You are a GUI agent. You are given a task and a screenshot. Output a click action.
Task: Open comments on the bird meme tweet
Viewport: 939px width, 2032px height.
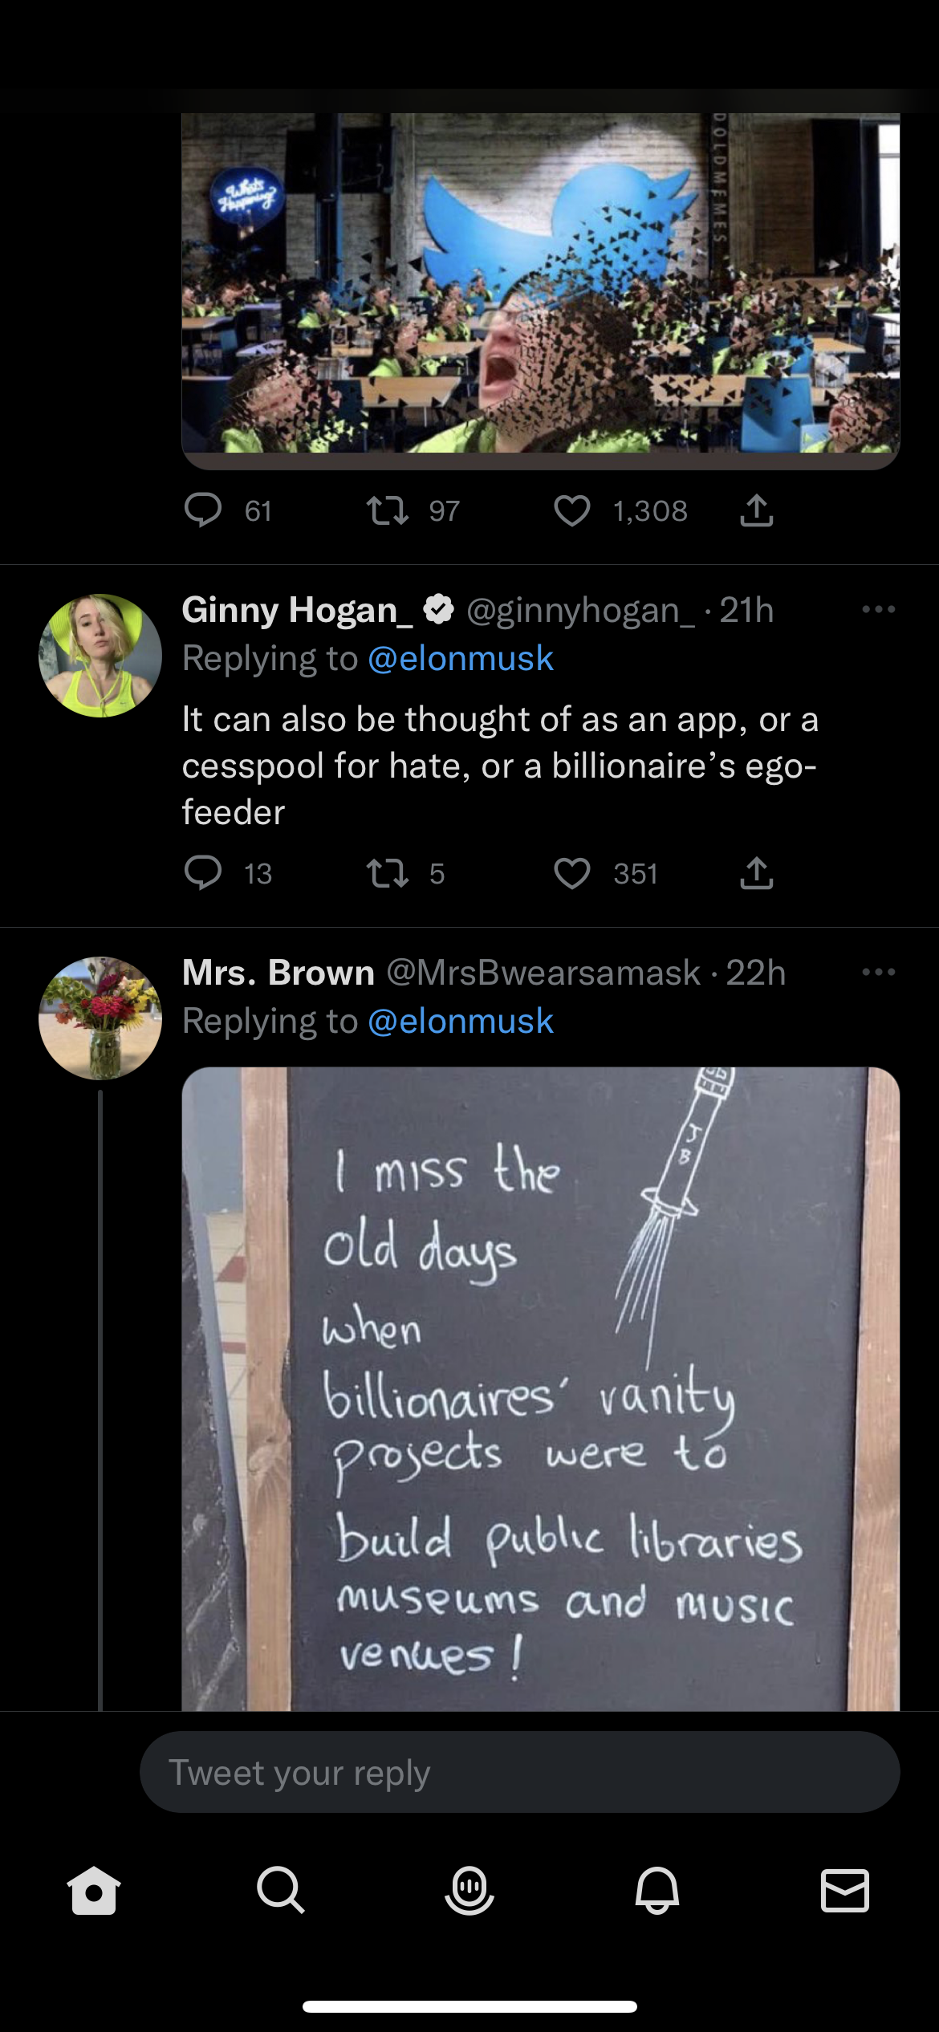[203, 510]
